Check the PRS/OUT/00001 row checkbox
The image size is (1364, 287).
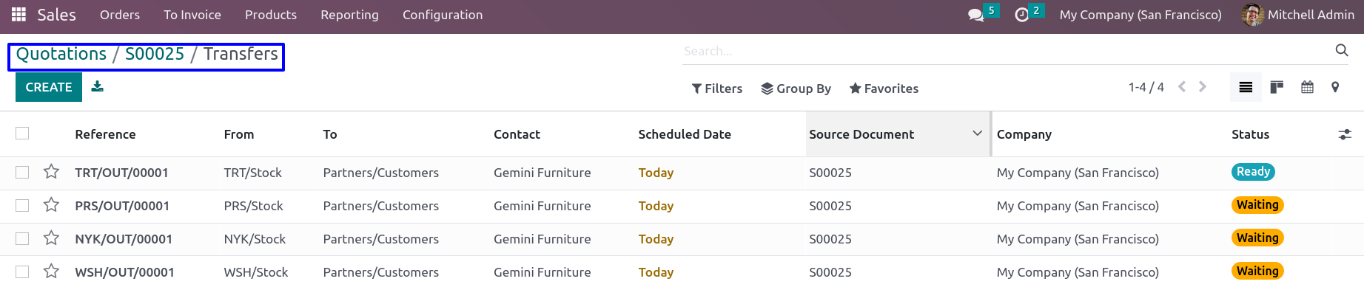tap(22, 205)
